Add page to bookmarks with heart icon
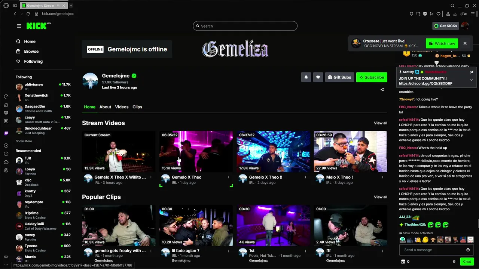 (x=438, y=14)
